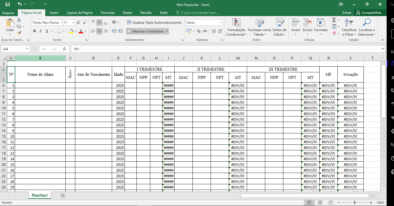The image size is (394, 206).
Task: Click the Format Painter brush icon
Action: click(19, 33)
